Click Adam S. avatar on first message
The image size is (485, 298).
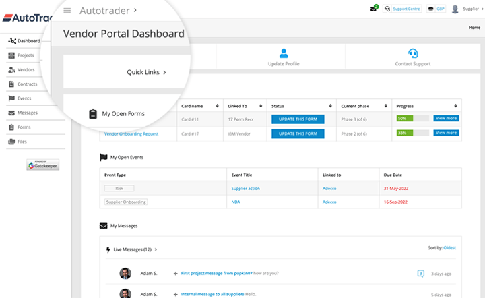[x=125, y=273]
